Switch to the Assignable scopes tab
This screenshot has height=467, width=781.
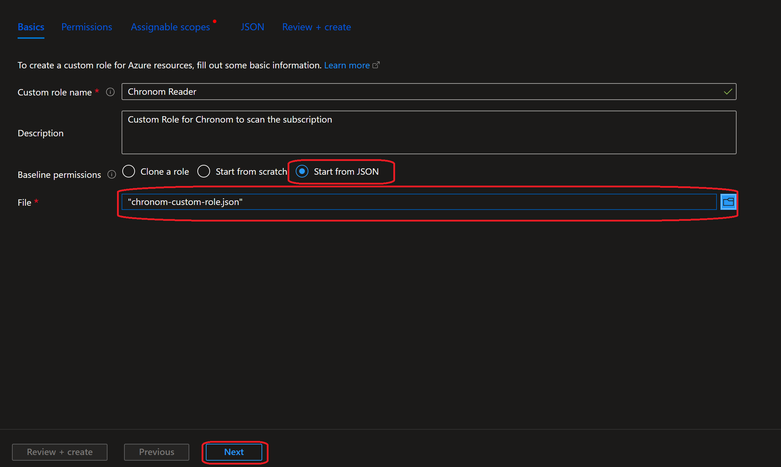(170, 27)
